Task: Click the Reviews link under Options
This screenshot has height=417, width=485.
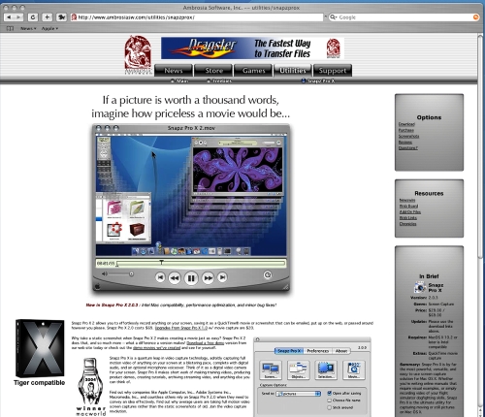Action: tap(405, 142)
